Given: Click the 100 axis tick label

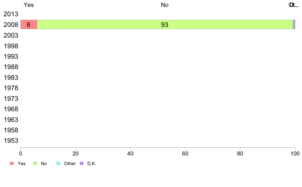Looking at the screenshot, I should [x=295, y=153].
